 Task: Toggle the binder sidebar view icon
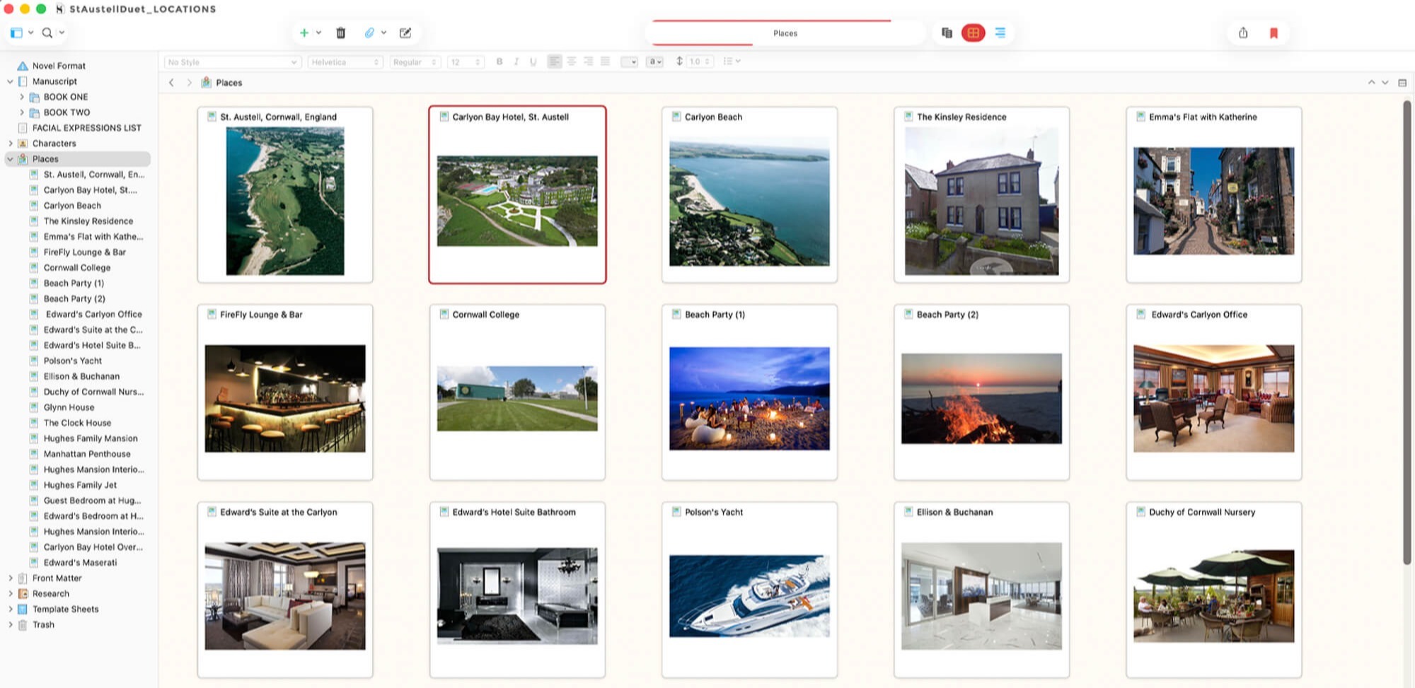point(16,33)
